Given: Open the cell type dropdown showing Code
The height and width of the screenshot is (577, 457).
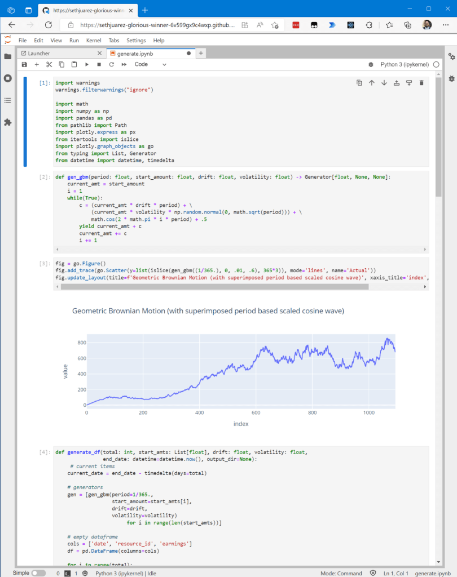Looking at the screenshot, I should pyautogui.click(x=150, y=65).
